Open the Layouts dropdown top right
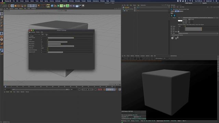 click(210, 3)
